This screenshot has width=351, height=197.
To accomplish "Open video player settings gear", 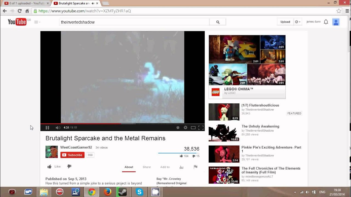I will point(185,128).
